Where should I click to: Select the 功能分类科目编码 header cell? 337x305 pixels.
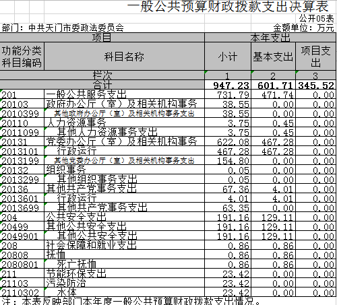tap(22, 56)
